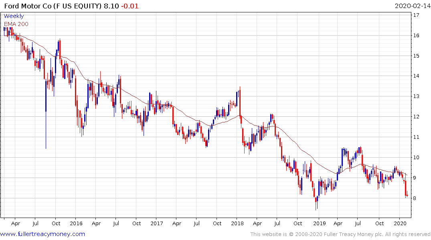Click the 11 price axis label

pyautogui.click(x=416, y=137)
